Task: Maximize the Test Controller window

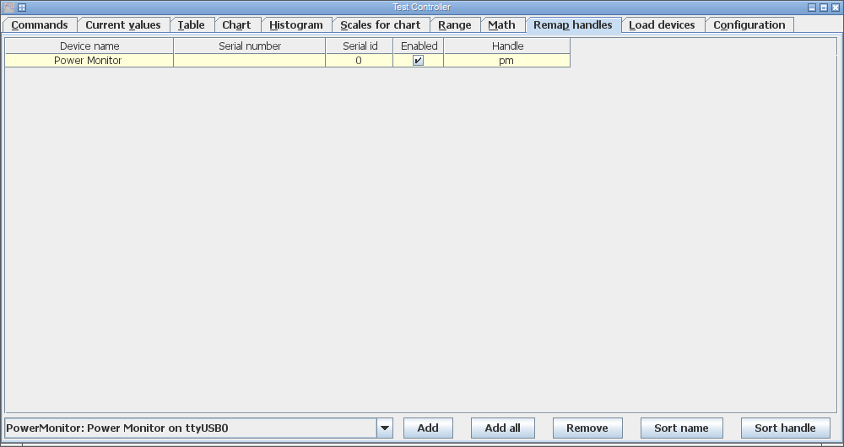Action: [x=824, y=8]
